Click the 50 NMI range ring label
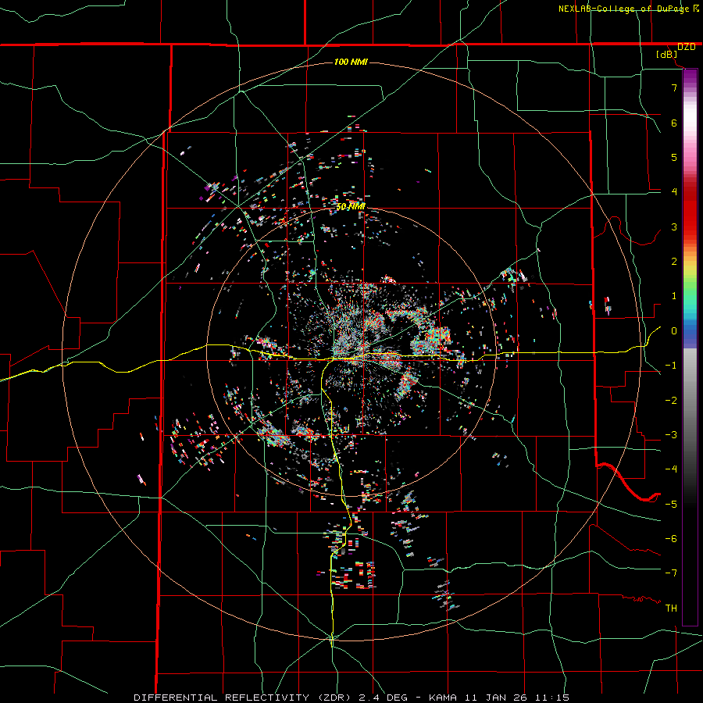The width and height of the screenshot is (703, 703). 351,207
